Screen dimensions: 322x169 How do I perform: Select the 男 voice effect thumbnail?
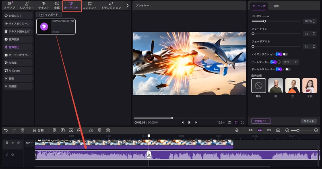click(x=276, y=86)
